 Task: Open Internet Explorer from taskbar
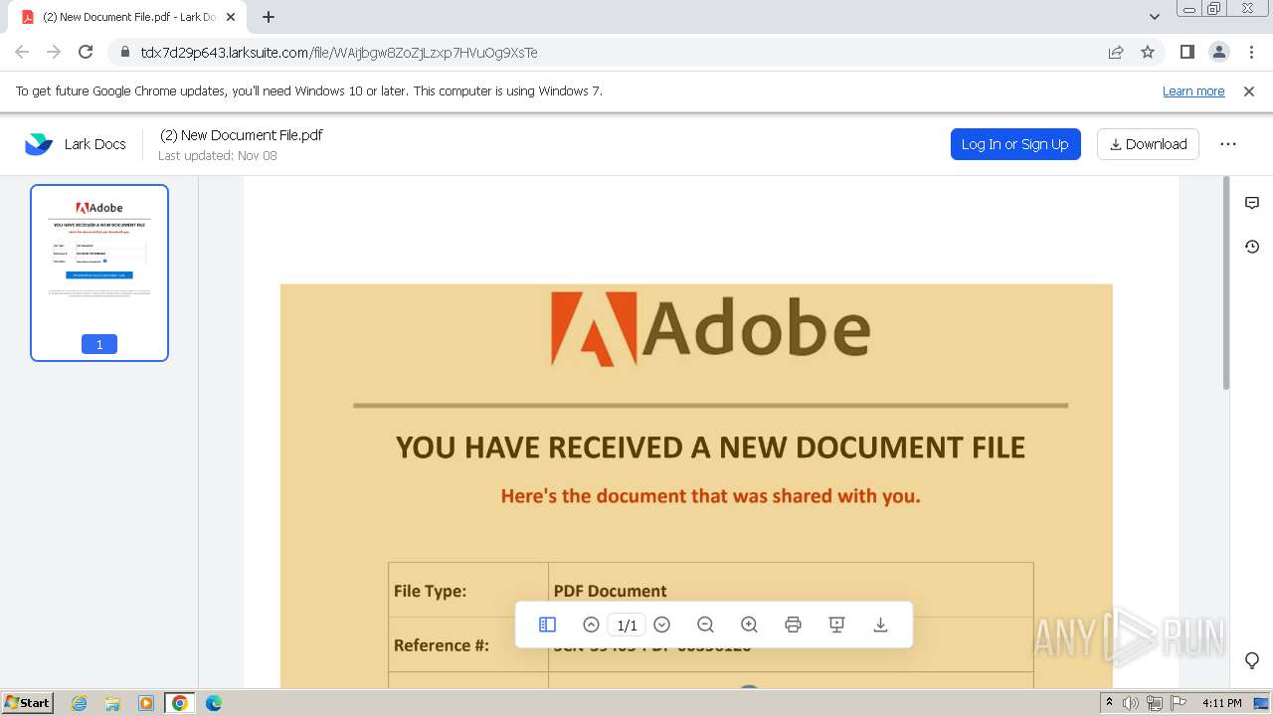pos(79,703)
